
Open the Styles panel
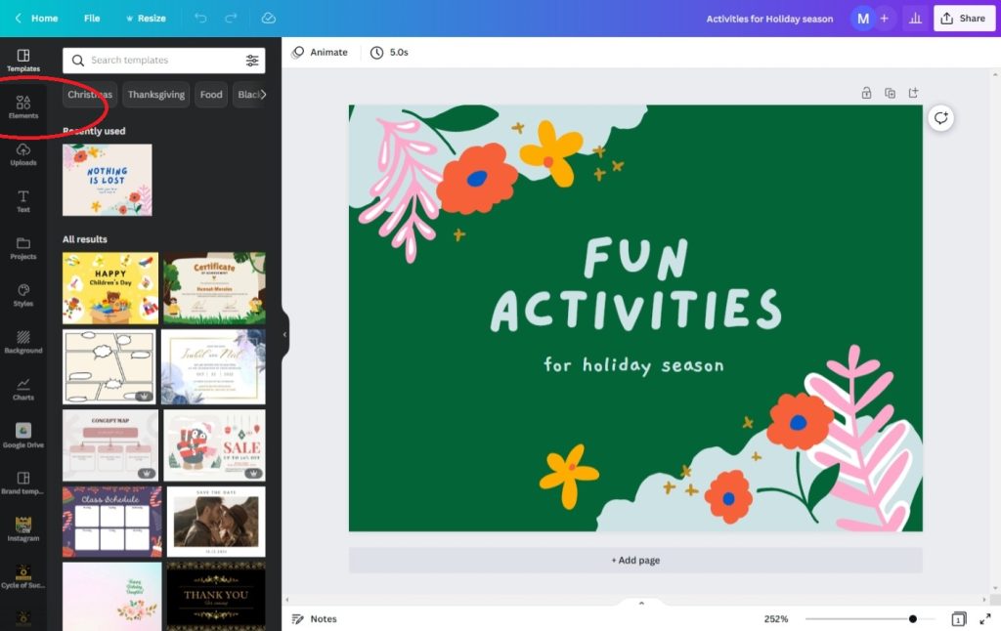(x=23, y=294)
